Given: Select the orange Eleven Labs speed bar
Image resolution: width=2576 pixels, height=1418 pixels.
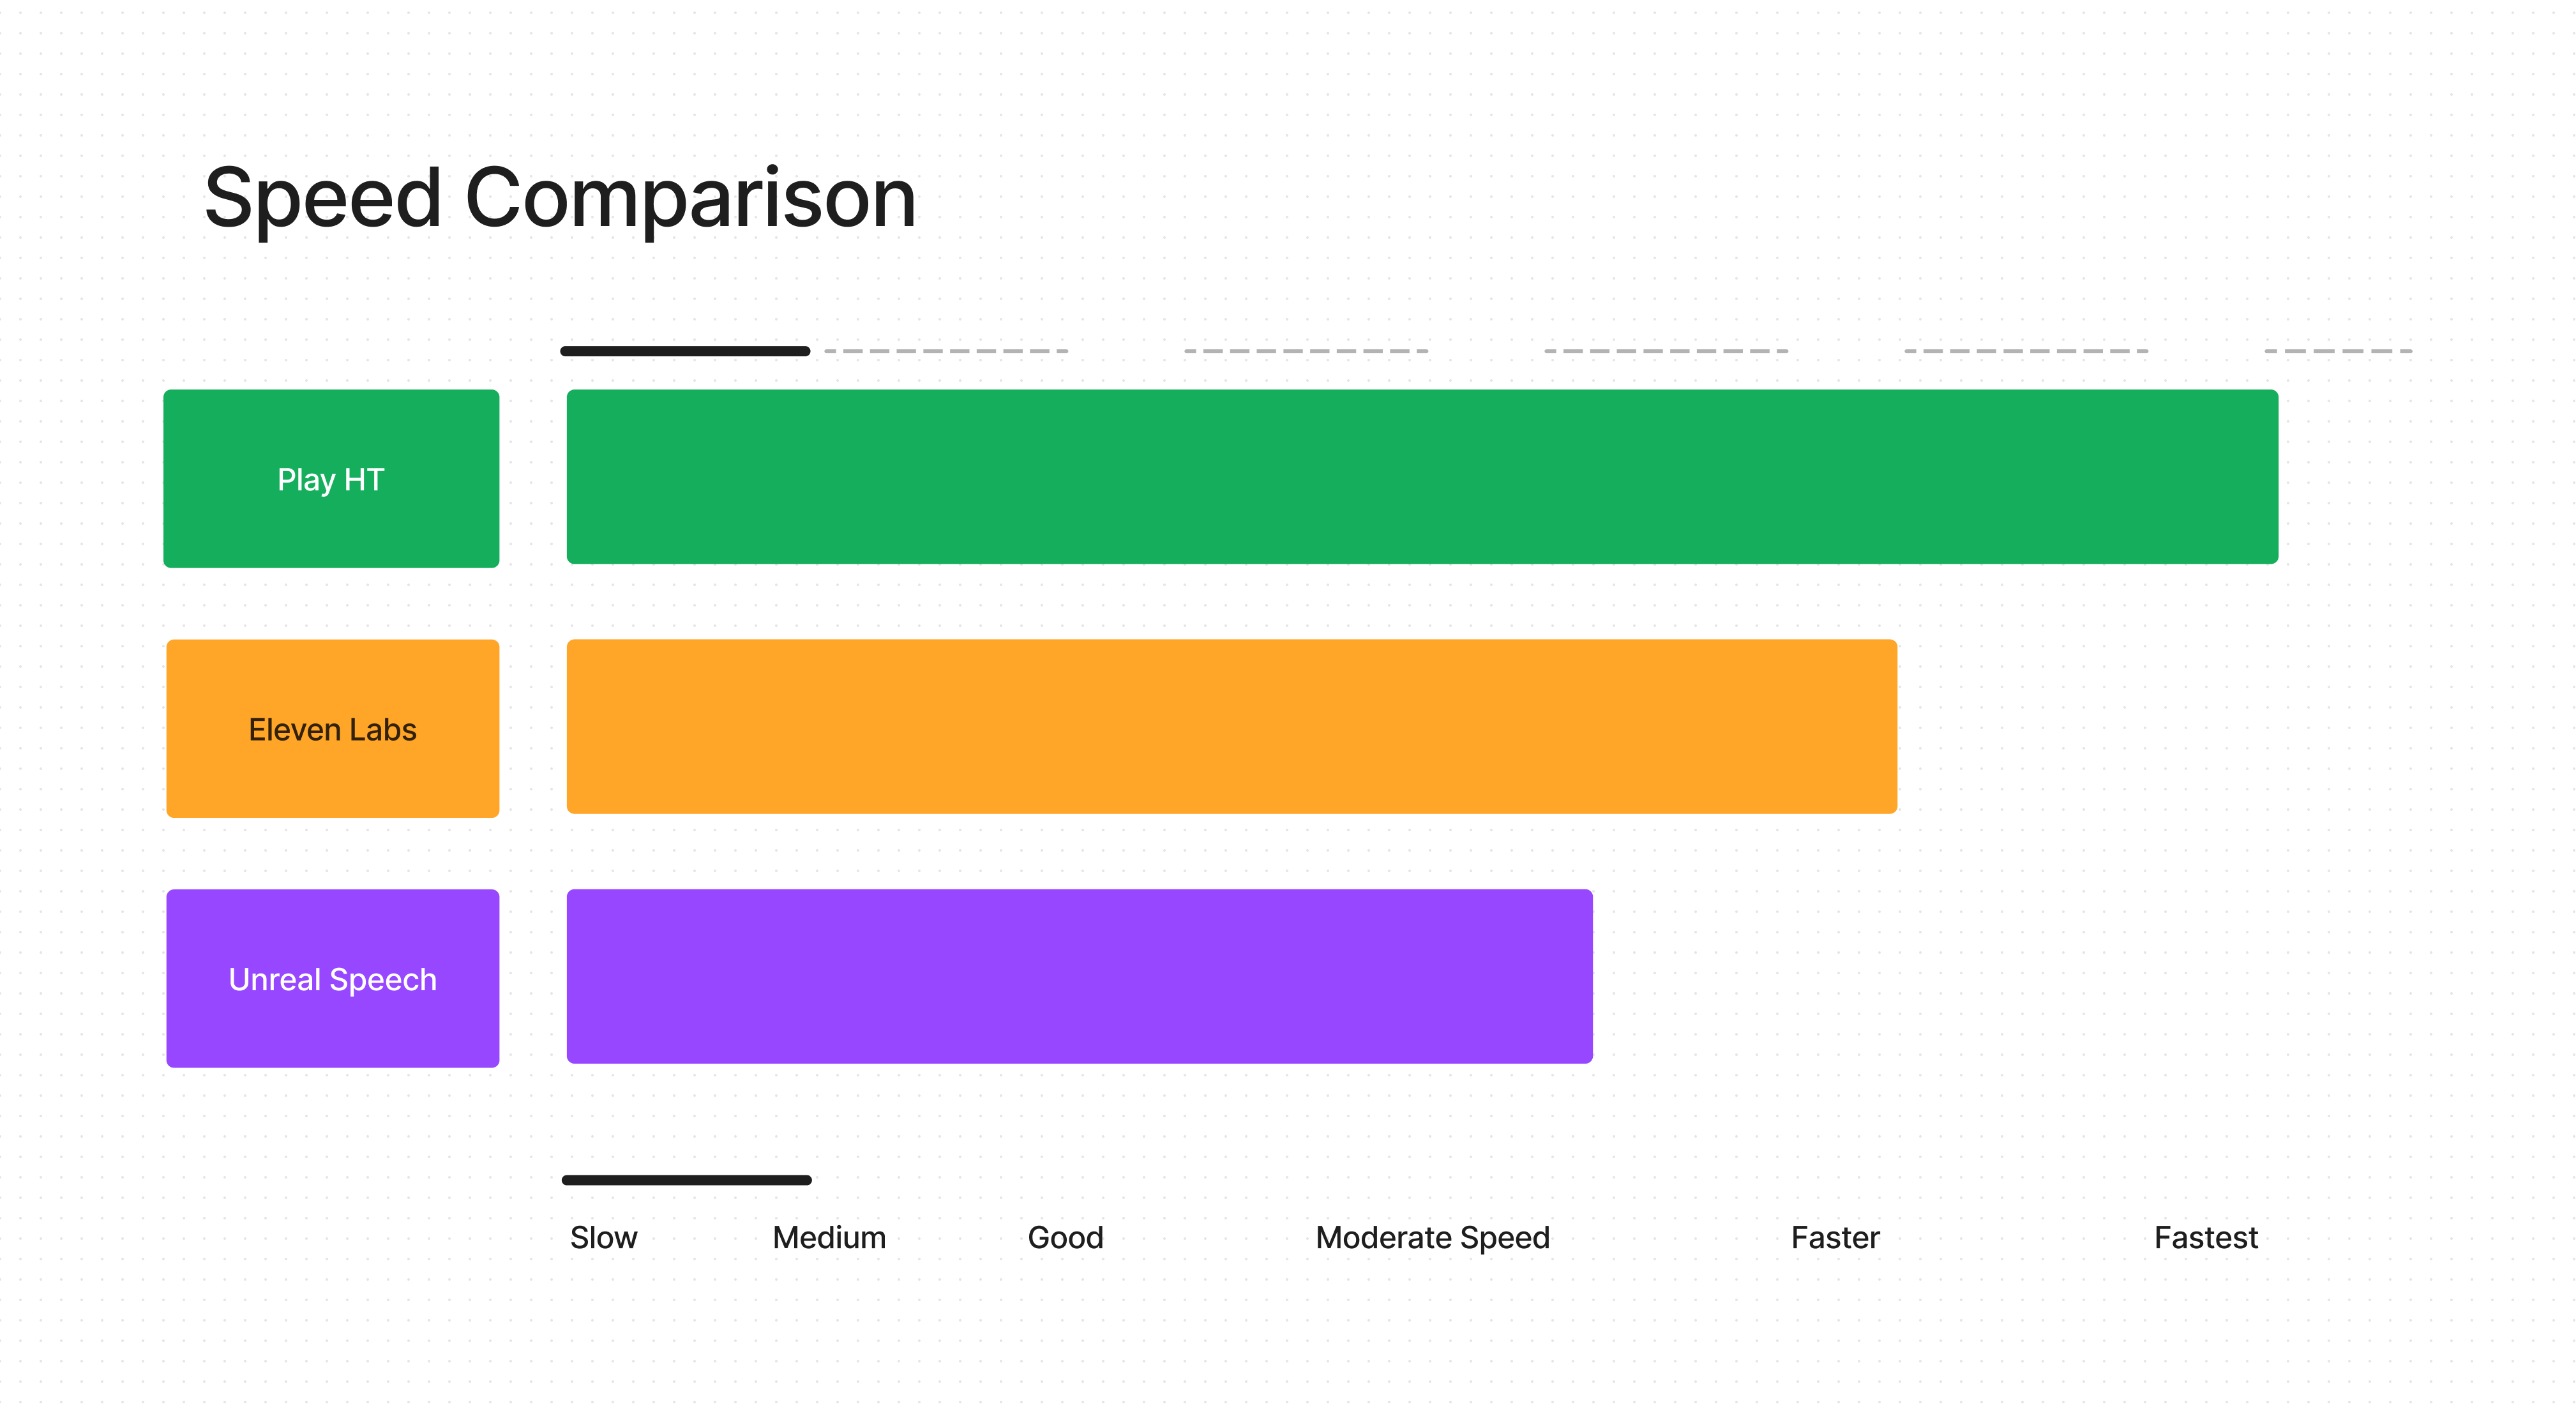Looking at the screenshot, I should pyautogui.click(x=1232, y=727).
